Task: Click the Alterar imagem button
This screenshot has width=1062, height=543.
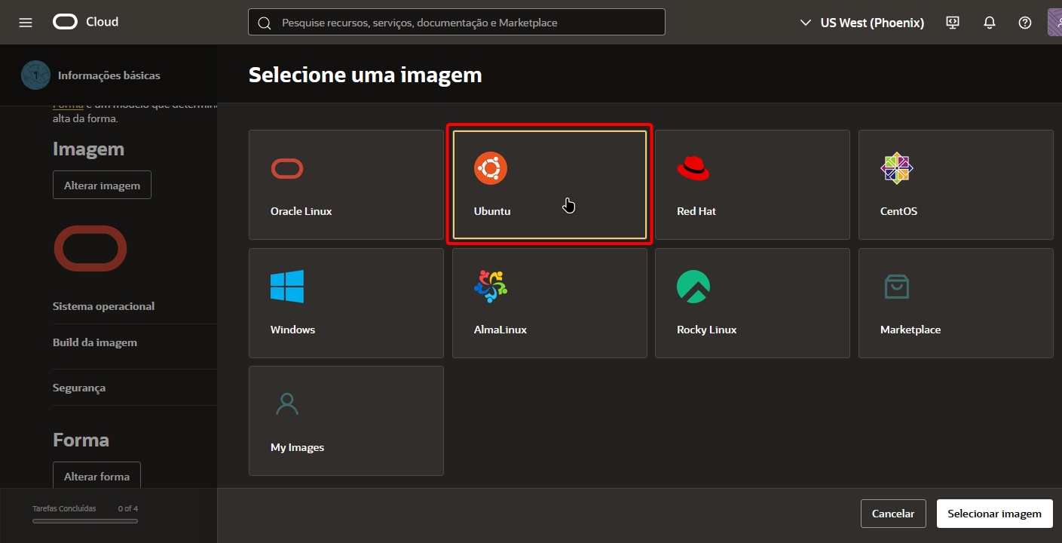Action: pos(102,185)
